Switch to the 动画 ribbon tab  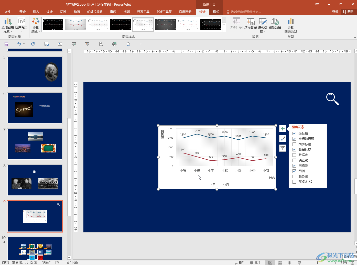(x=77, y=12)
